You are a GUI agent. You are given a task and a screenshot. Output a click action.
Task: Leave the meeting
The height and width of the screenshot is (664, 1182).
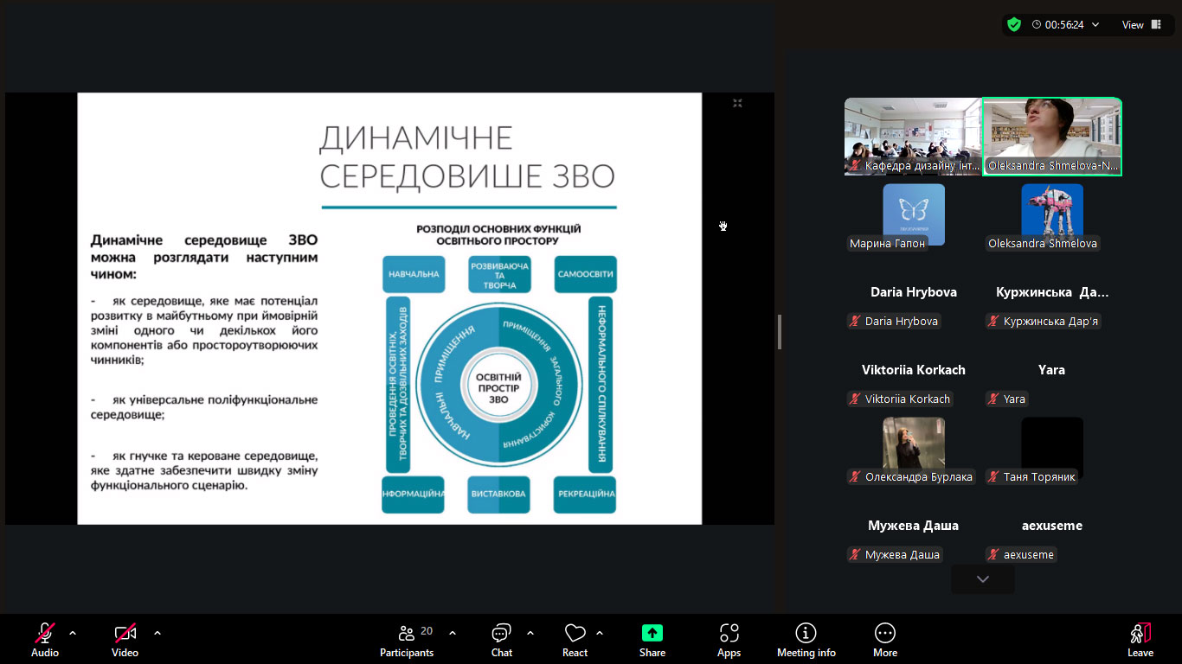pyautogui.click(x=1140, y=639)
